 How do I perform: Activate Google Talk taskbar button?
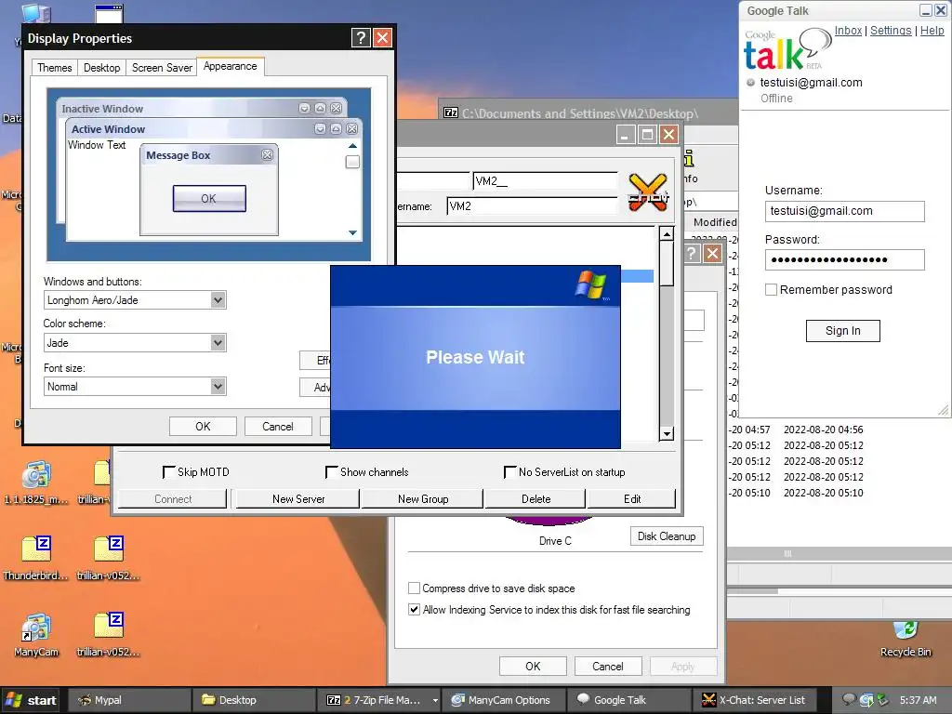(629, 700)
